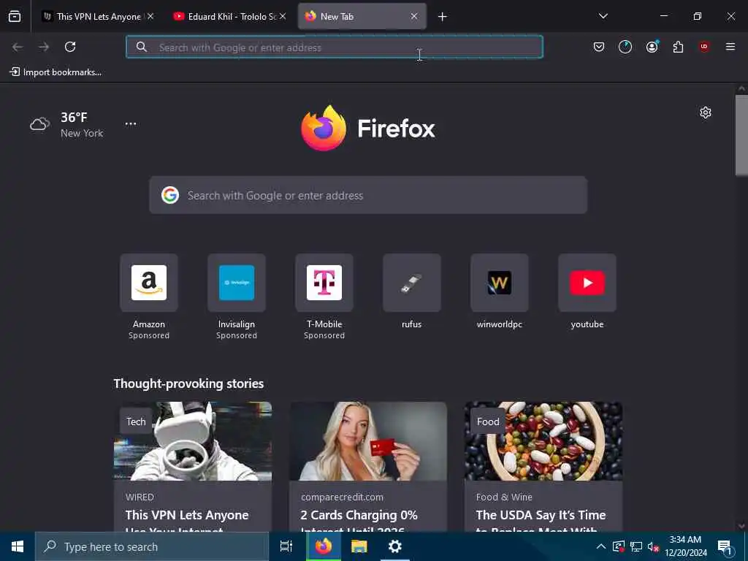This screenshot has height=561, width=748.
Task: Open the weather widget three-dot menu
Action: (131, 123)
